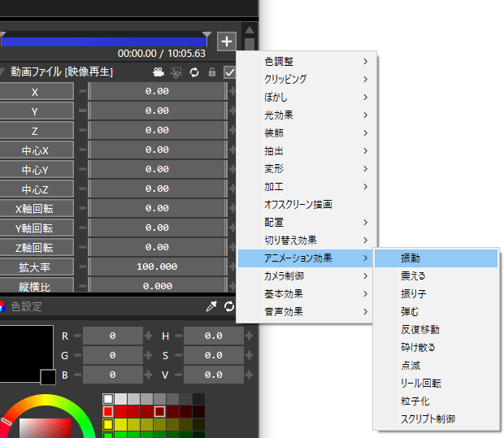The height and width of the screenshot is (438, 504).
Task: Choose 反復移動 from the animation submenu
Action: (x=437, y=329)
